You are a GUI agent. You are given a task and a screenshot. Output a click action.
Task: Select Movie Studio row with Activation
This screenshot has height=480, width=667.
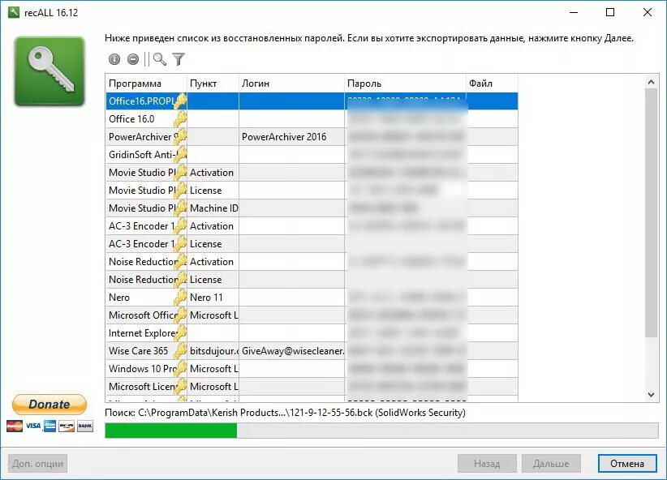click(312, 173)
